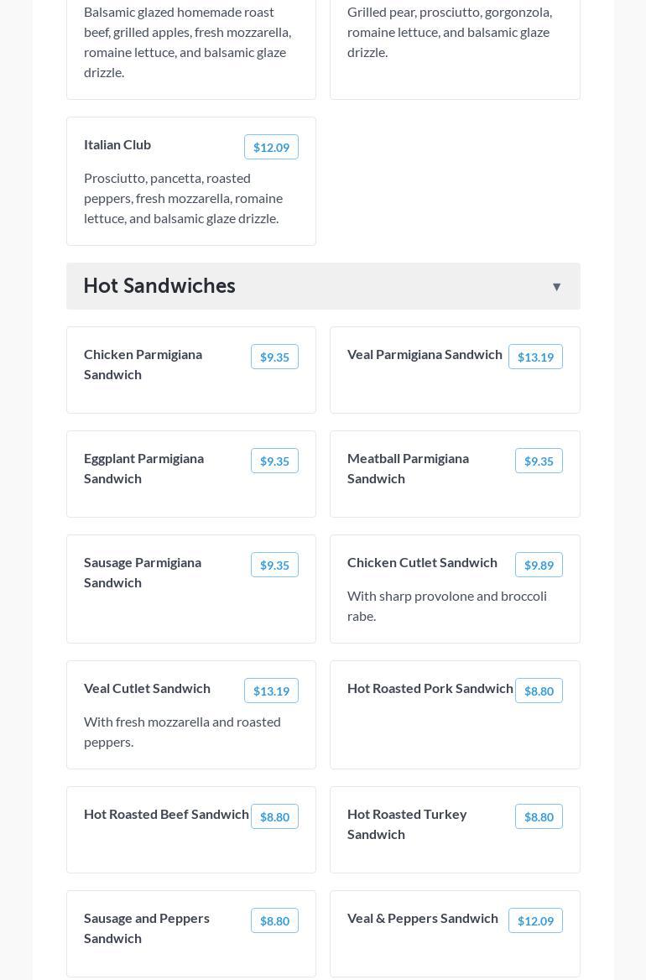Open Chicken Parmigiana Sandwich item
The width and height of the screenshot is (646, 980).
point(143,364)
